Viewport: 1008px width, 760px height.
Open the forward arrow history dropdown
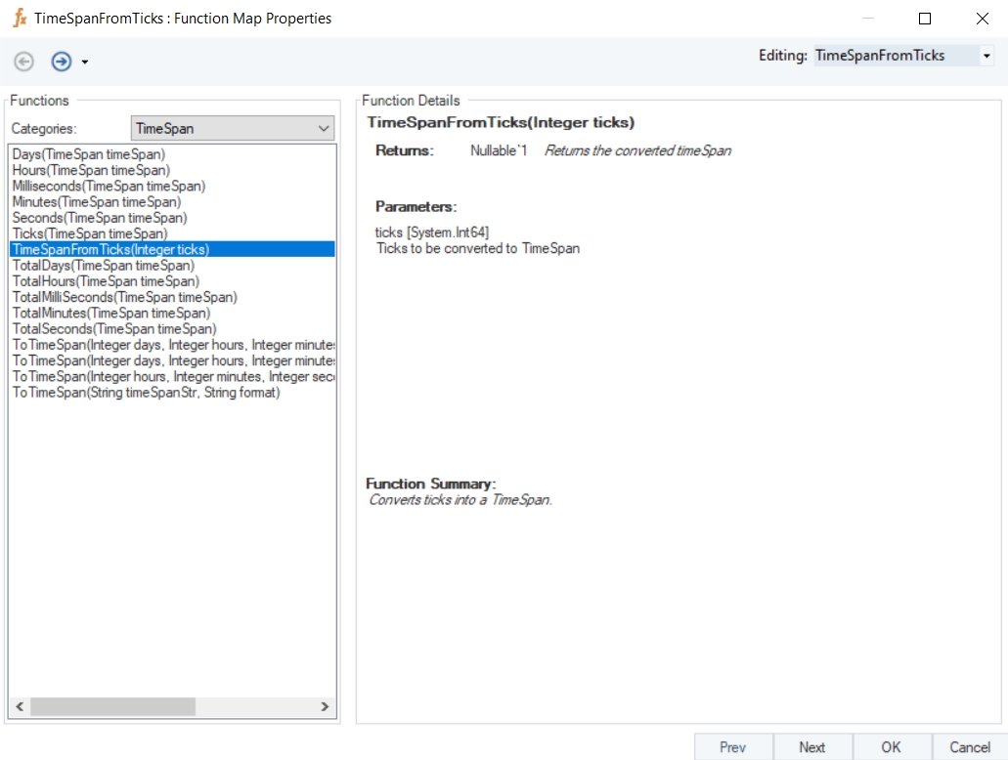[85, 63]
